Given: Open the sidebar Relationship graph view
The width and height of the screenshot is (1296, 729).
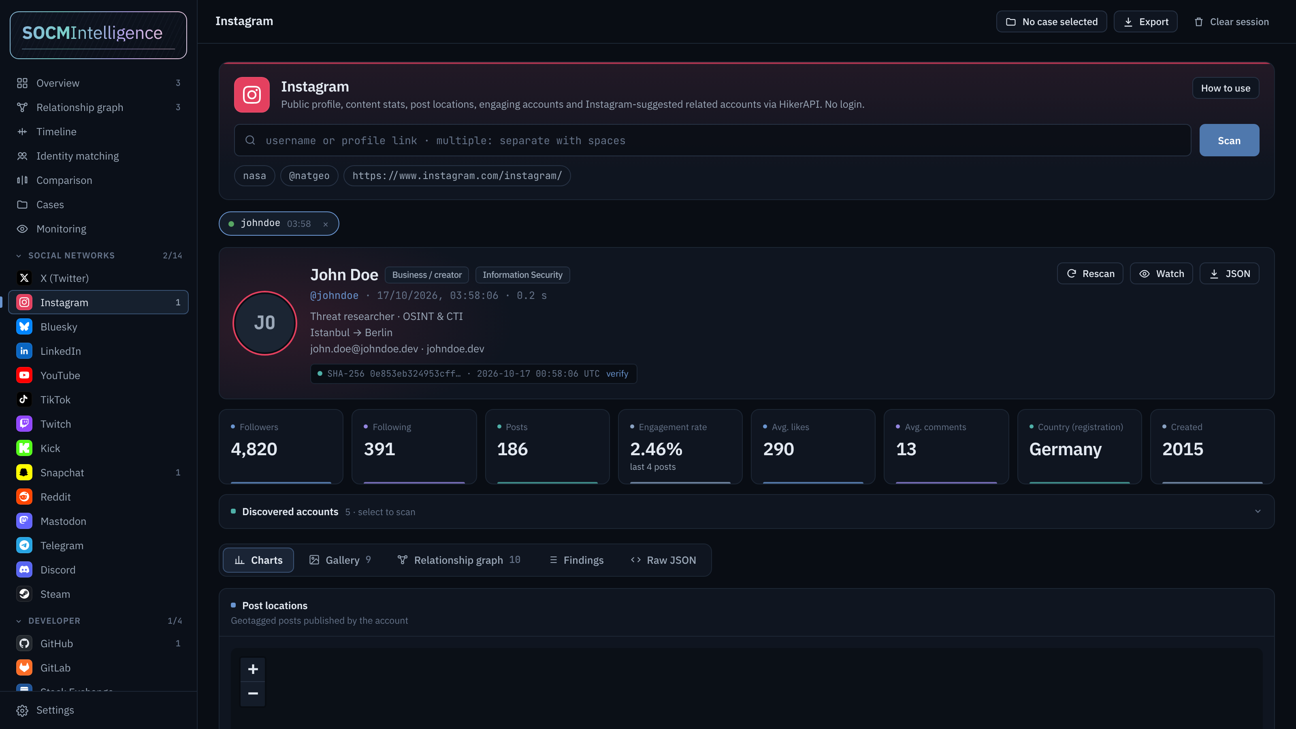Looking at the screenshot, I should (x=98, y=107).
